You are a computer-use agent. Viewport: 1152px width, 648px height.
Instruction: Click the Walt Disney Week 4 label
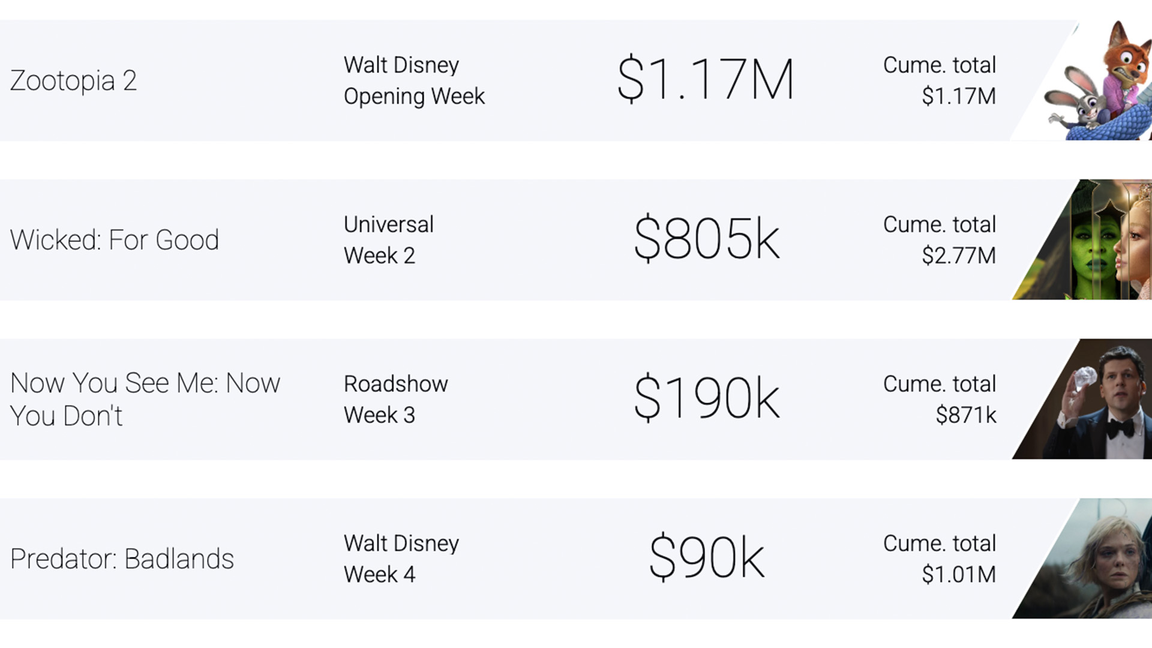[x=401, y=559]
